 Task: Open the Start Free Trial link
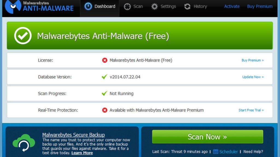pyautogui.click(x=251, y=110)
